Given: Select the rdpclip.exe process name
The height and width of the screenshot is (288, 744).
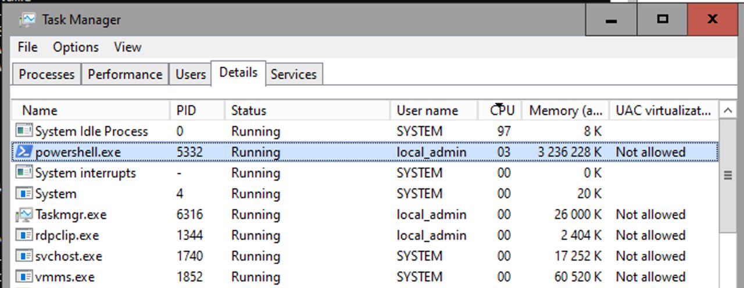Looking at the screenshot, I should click(67, 236).
